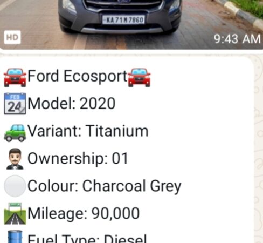Click the green SUV emoji beside Variant

[15, 133]
